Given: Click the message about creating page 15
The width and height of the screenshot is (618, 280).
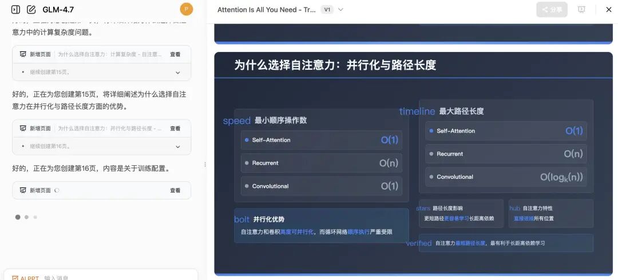Looking at the screenshot, I should click(x=100, y=101).
